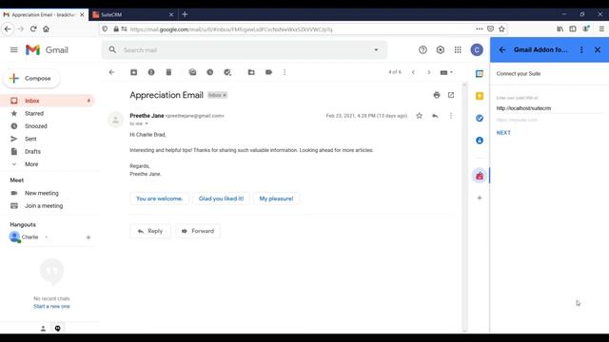Open Google Keep side panel icon
The width and height of the screenshot is (609, 342).
(x=480, y=96)
